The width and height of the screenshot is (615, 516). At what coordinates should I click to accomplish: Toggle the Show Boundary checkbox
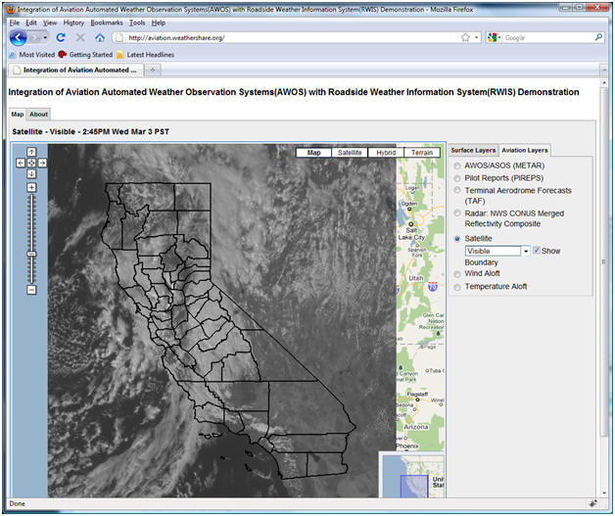[x=536, y=250]
